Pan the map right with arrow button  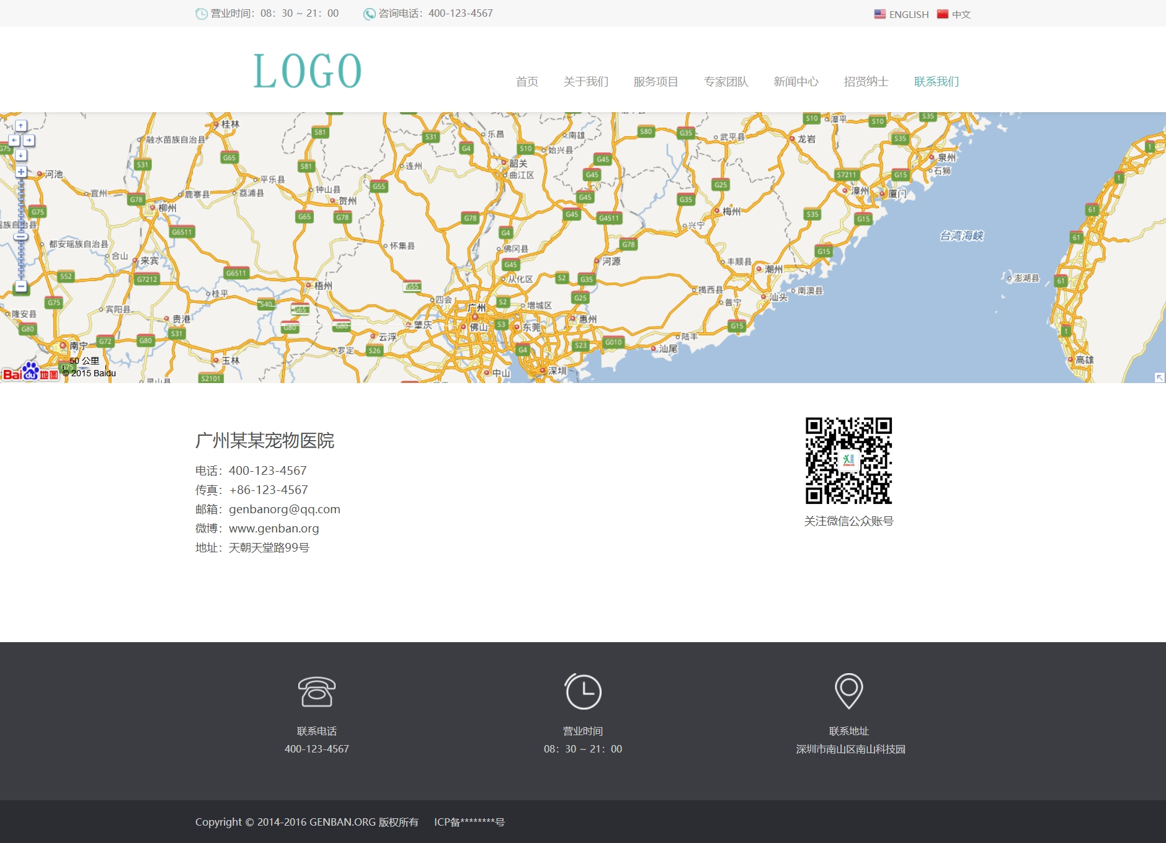coord(29,141)
